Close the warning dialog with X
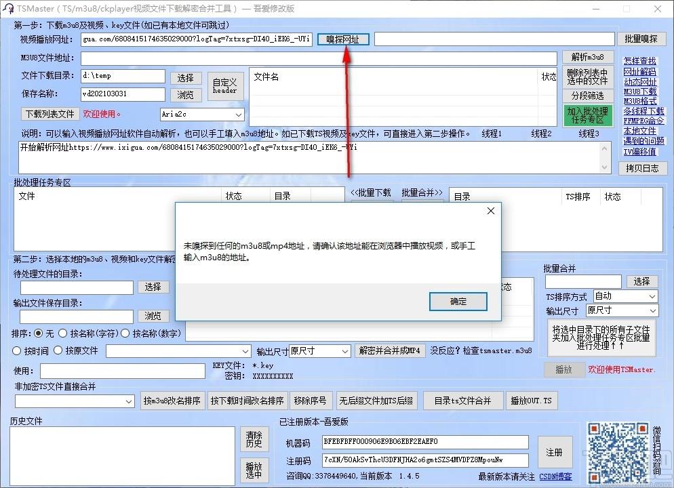Viewport: 674px width, 488px height. [x=490, y=211]
